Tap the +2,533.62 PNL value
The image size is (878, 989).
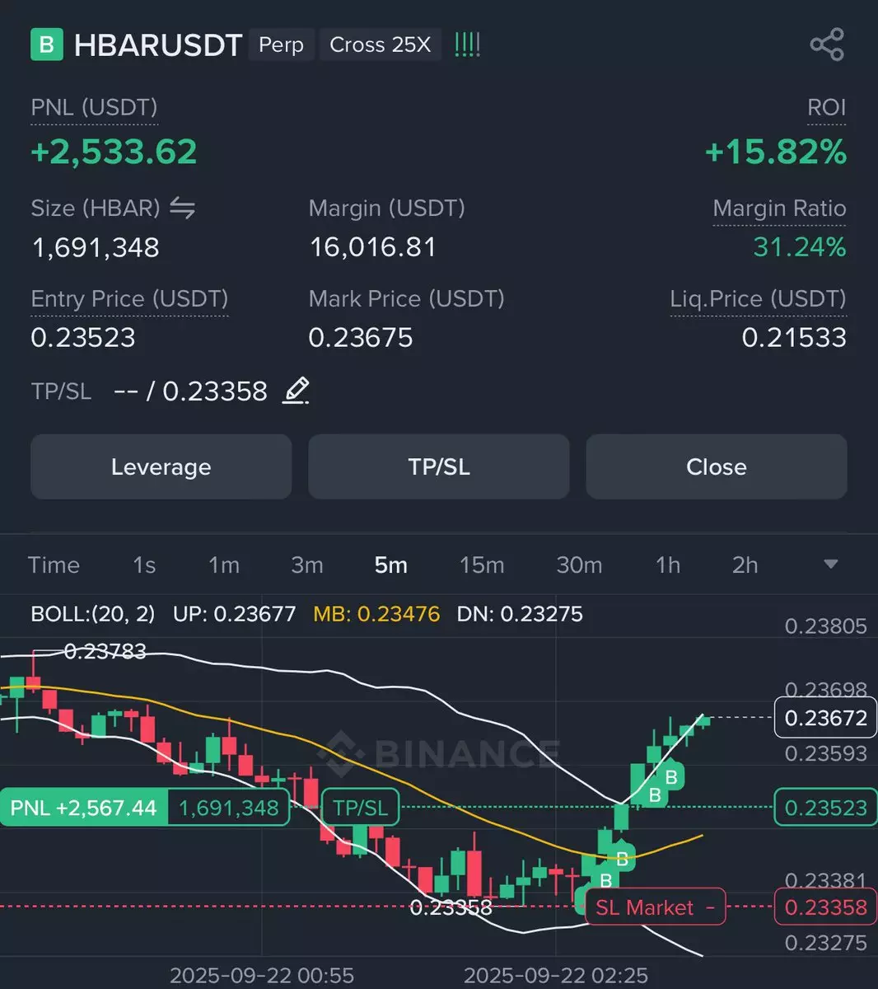click(114, 152)
